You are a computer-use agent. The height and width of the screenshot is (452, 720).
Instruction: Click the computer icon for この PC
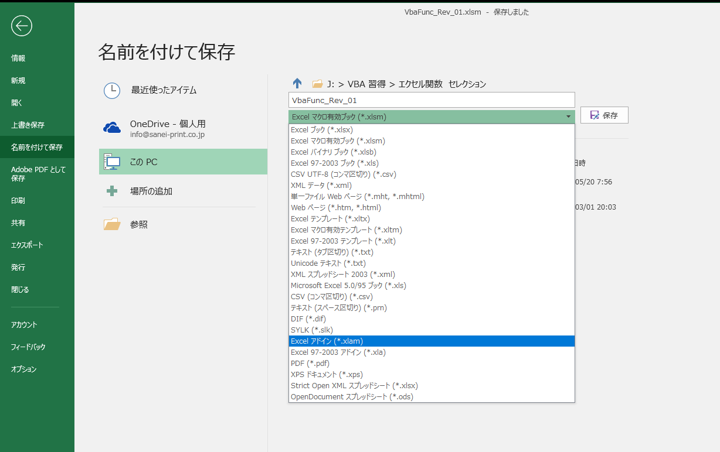[112, 162]
